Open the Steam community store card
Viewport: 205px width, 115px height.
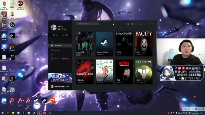click(105, 44)
